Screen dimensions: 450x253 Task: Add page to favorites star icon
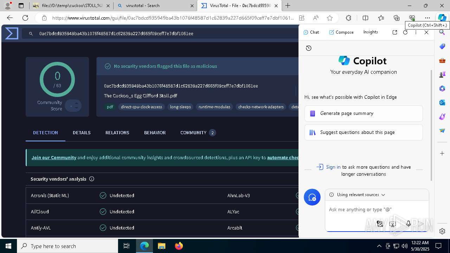330,18
